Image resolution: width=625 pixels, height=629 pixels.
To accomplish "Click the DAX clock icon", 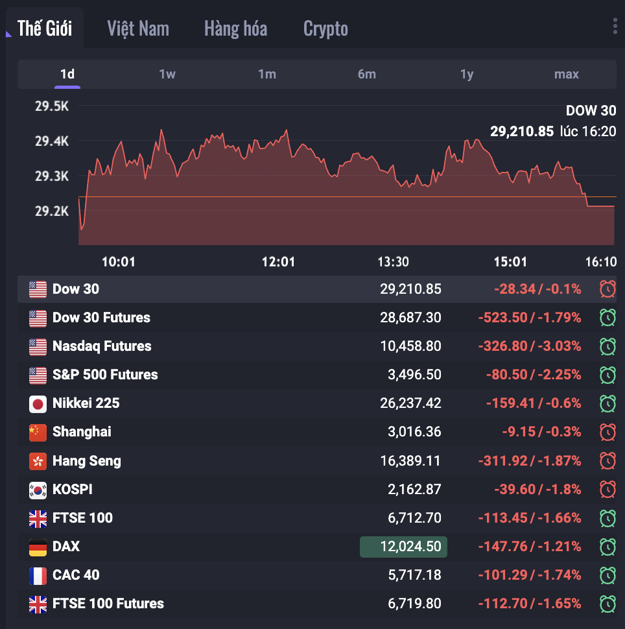I will [607, 547].
